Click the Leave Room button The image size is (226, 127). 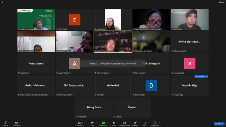point(219,124)
